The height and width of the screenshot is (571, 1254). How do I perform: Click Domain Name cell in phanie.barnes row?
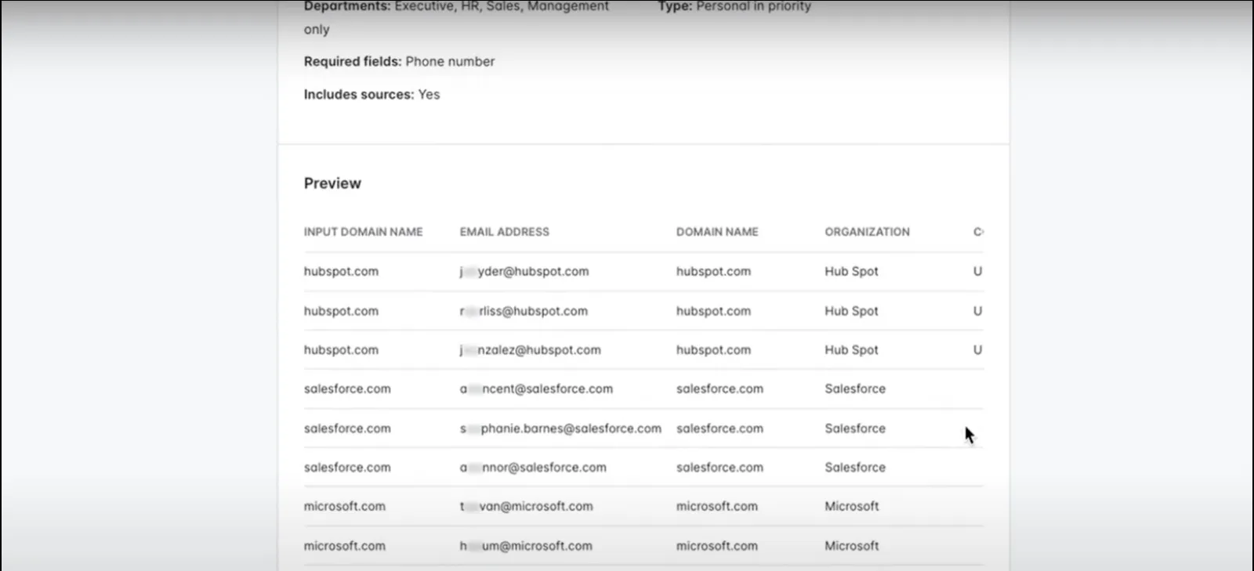tap(719, 428)
